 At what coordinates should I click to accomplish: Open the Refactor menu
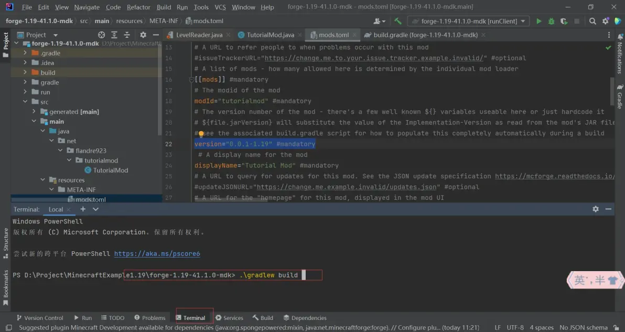click(x=138, y=7)
